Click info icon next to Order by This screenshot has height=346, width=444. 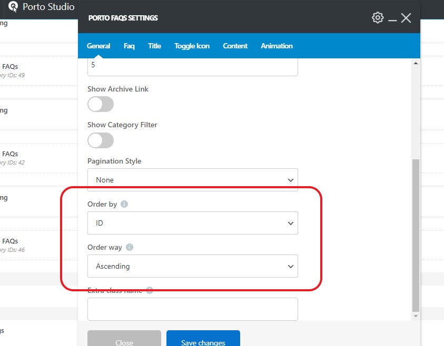[x=124, y=204]
